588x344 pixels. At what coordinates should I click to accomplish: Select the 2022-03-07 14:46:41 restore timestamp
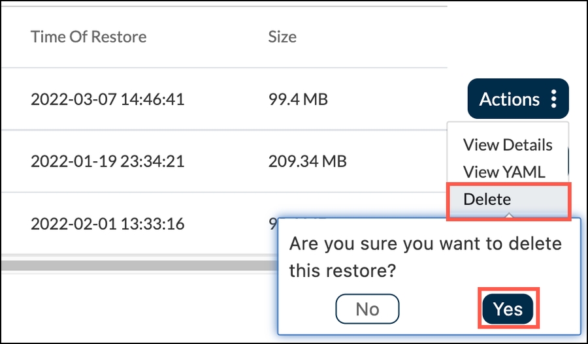point(107,100)
